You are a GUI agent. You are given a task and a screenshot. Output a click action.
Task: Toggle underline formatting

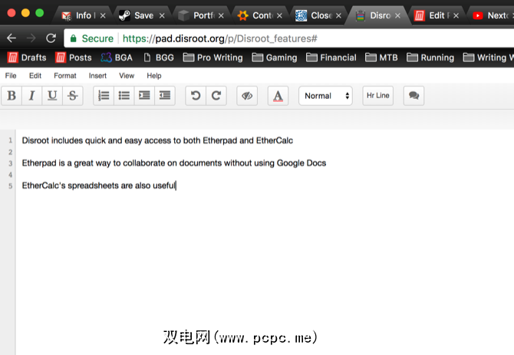(52, 96)
